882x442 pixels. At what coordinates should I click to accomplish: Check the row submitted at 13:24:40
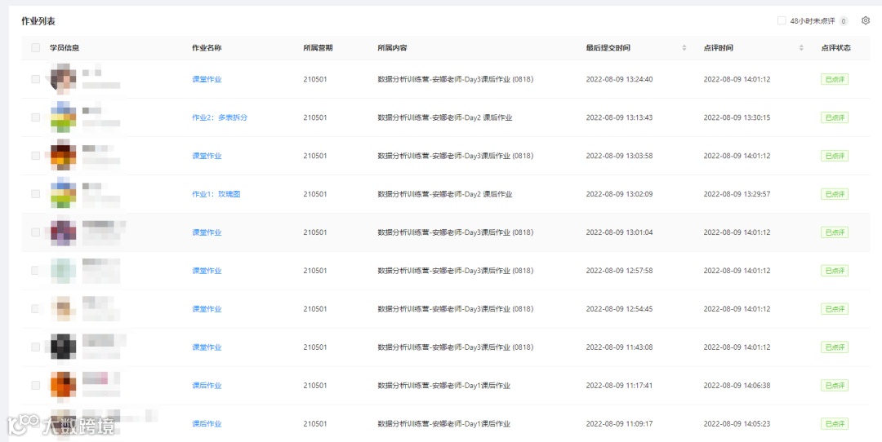(x=35, y=79)
